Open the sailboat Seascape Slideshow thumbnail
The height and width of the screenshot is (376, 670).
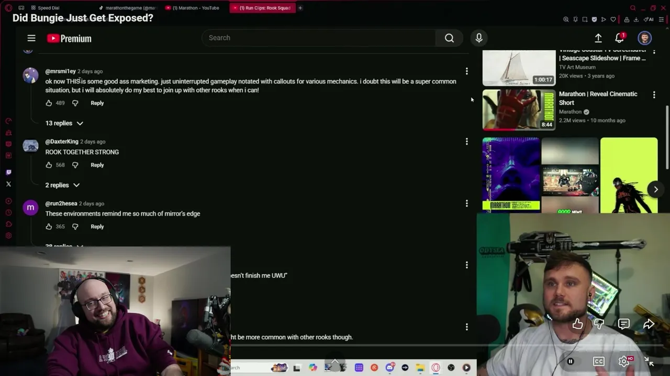[x=519, y=67]
